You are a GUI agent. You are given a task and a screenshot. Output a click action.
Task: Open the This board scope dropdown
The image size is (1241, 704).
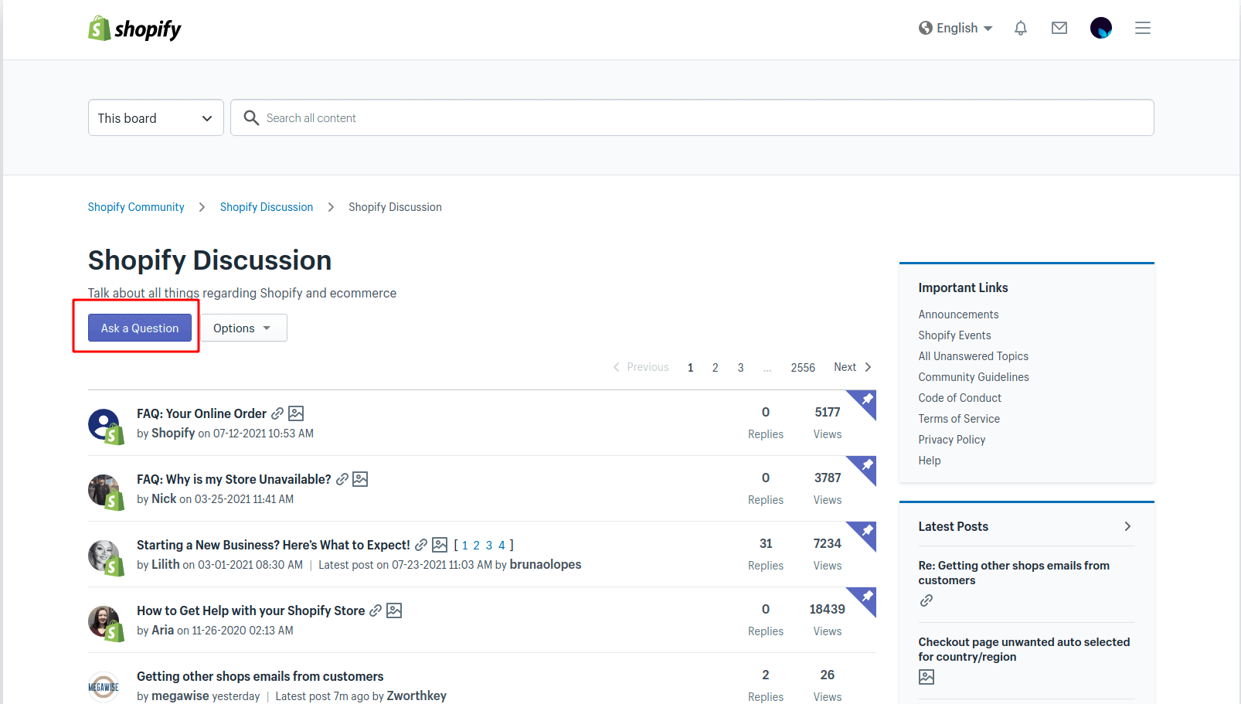tap(155, 118)
